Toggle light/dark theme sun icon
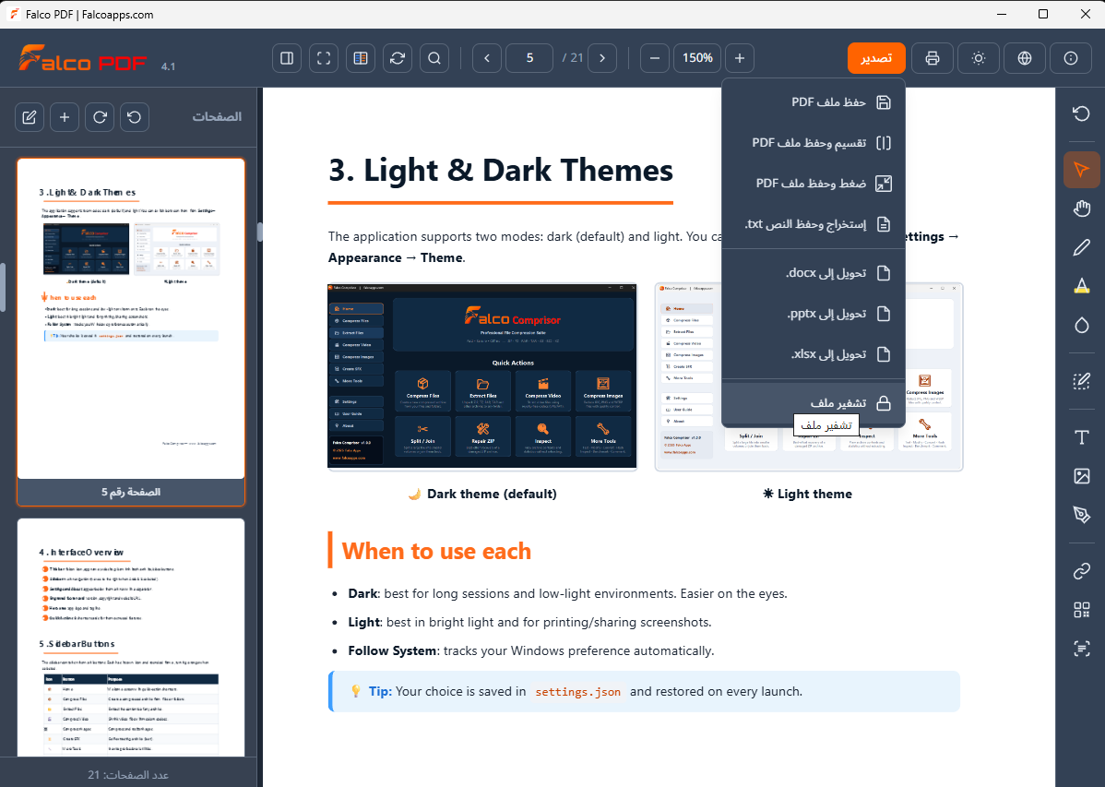Image resolution: width=1105 pixels, height=787 pixels. pyautogui.click(x=978, y=58)
